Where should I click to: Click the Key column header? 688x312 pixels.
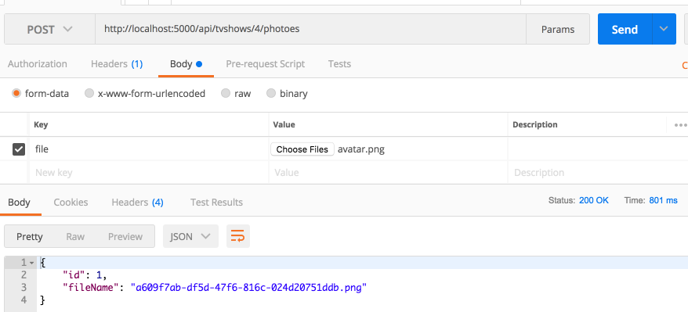[x=41, y=124]
